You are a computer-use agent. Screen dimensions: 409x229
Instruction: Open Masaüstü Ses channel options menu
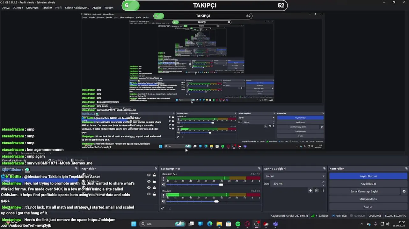(164, 179)
